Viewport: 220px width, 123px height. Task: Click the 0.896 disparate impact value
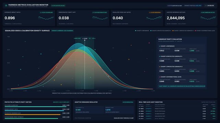(10, 18)
